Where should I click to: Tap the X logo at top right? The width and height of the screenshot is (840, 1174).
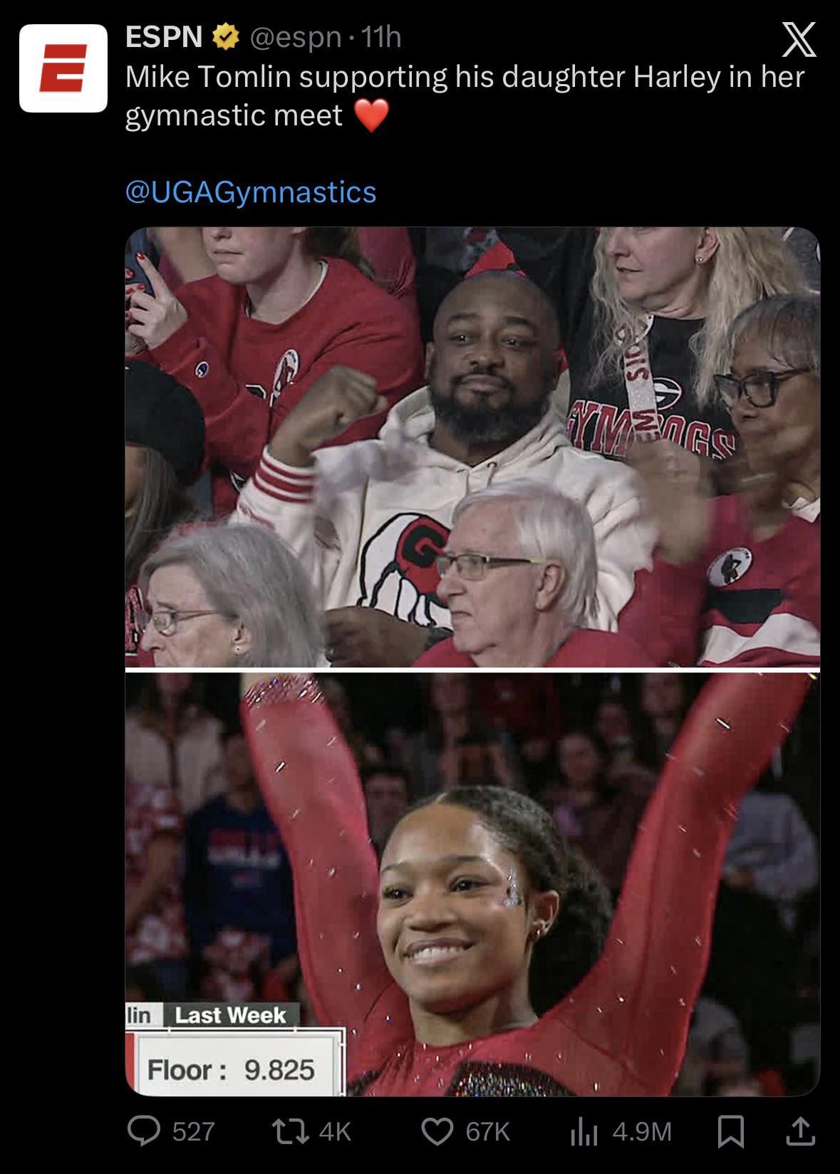pyautogui.click(x=799, y=39)
